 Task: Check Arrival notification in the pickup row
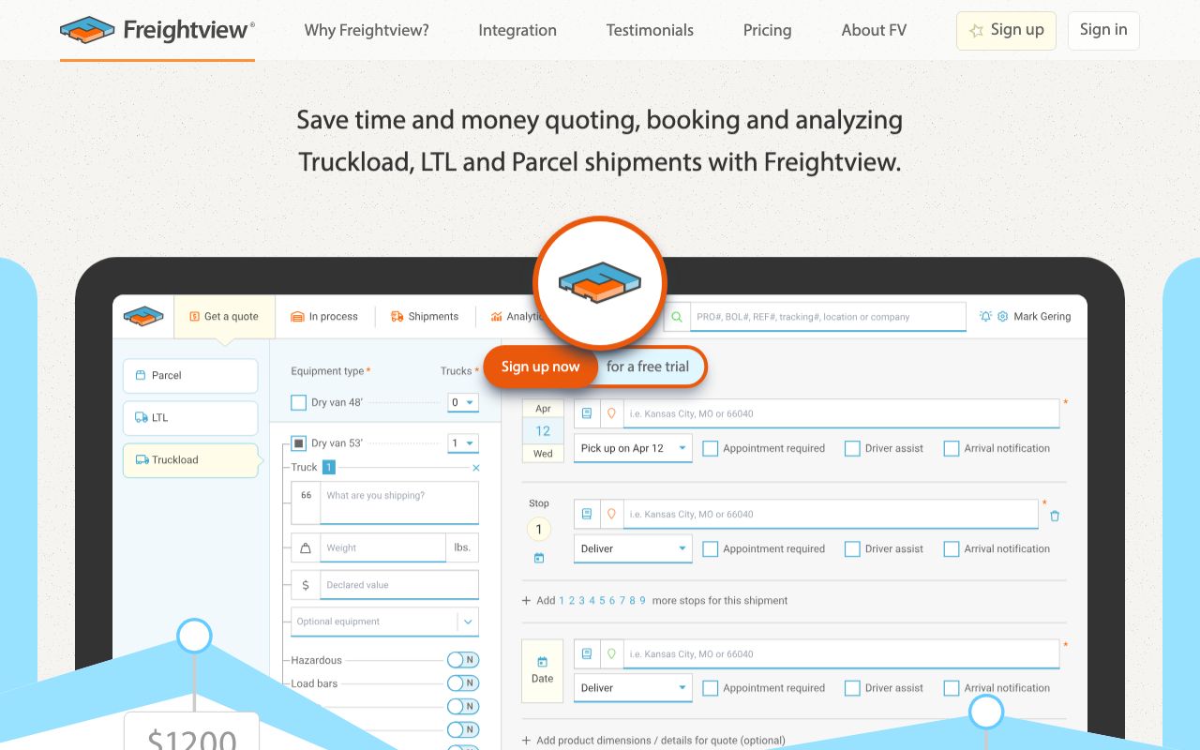click(952, 449)
